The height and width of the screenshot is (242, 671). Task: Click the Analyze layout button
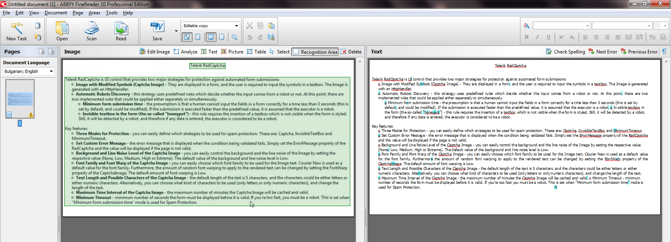pos(185,52)
